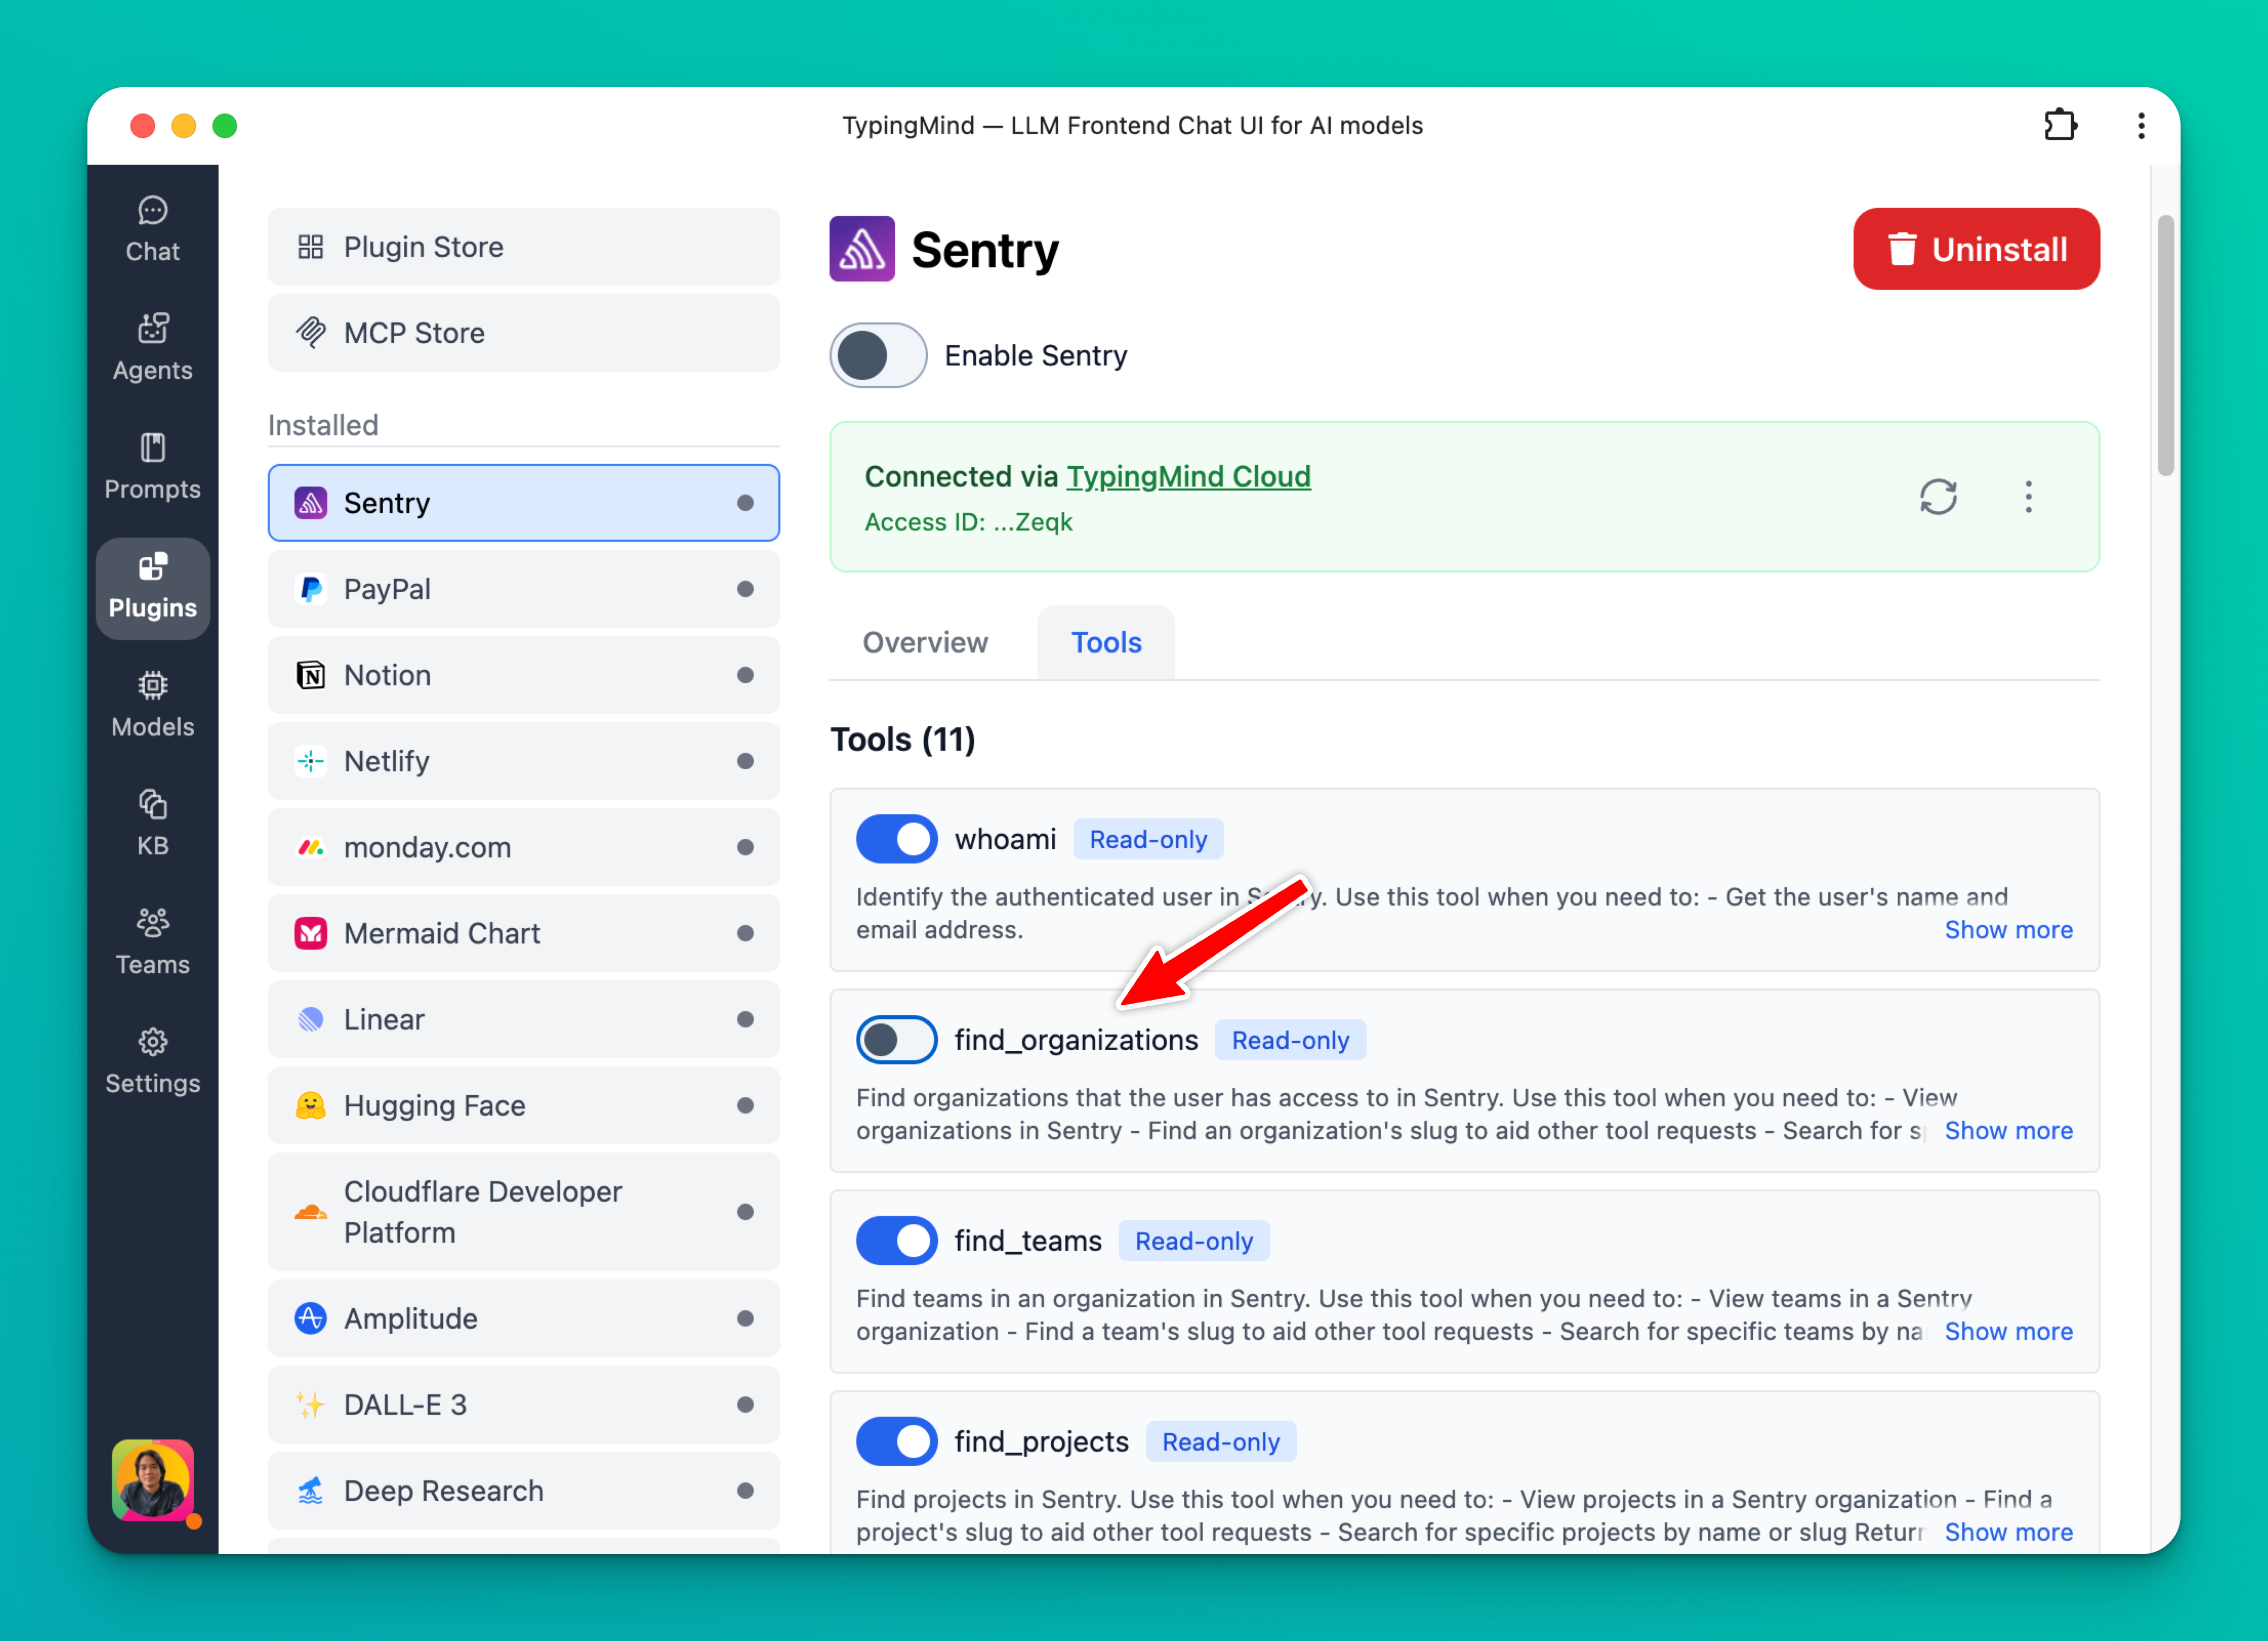Open Teams section in sidebar
Image resolution: width=2268 pixels, height=1641 pixels.
point(152,942)
